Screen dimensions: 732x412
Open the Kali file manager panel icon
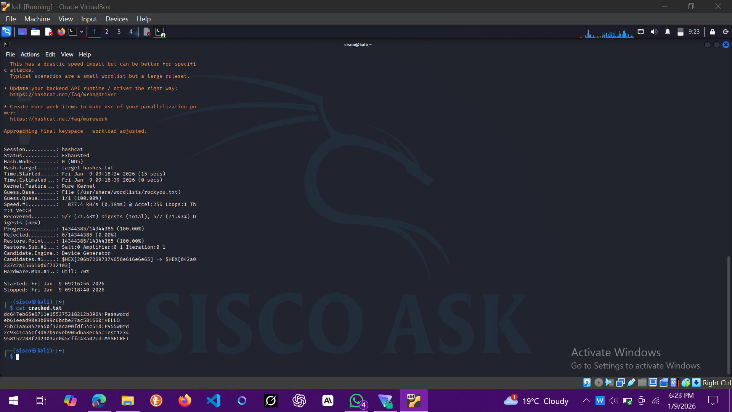pyautogui.click(x=35, y=32)
